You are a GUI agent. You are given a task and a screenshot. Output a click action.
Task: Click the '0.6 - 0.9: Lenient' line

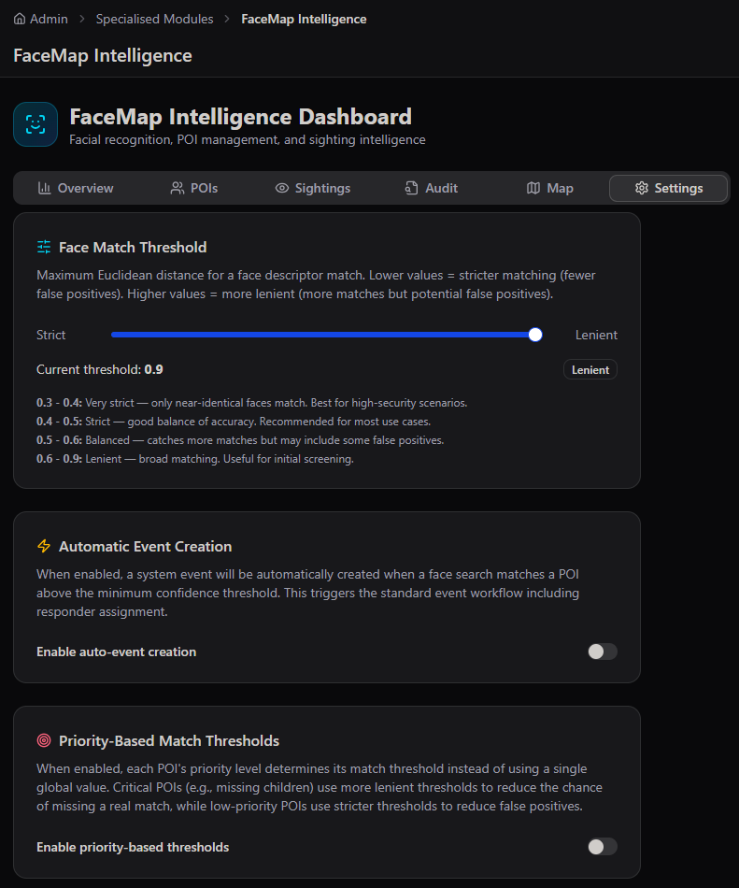pyautogui.click(x=195, y=459)
